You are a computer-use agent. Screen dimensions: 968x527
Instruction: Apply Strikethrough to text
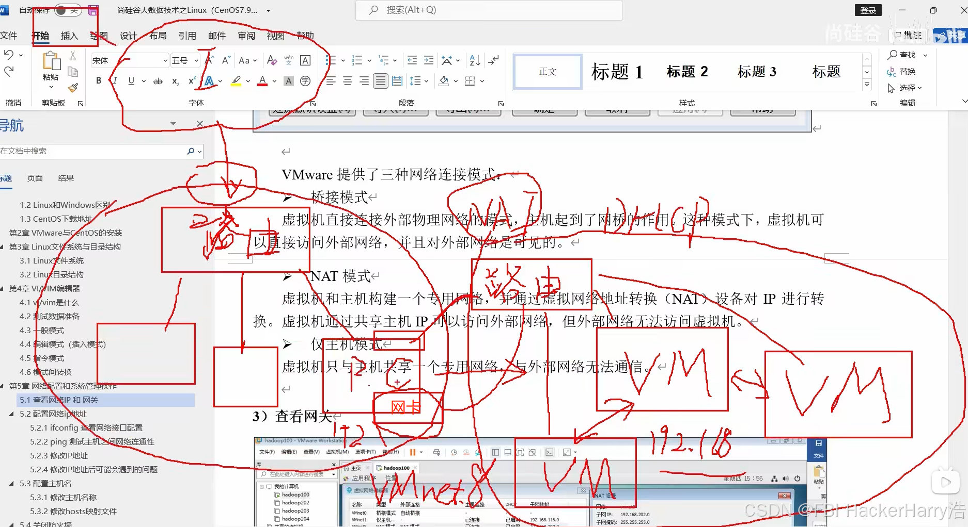click(158, 81)
